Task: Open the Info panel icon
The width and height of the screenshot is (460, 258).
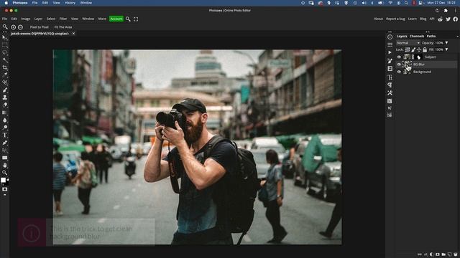Action: (x=390, y=37)
